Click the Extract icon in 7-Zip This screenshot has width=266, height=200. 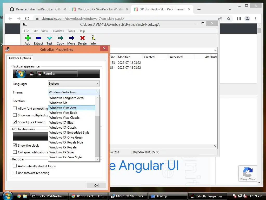38,38
